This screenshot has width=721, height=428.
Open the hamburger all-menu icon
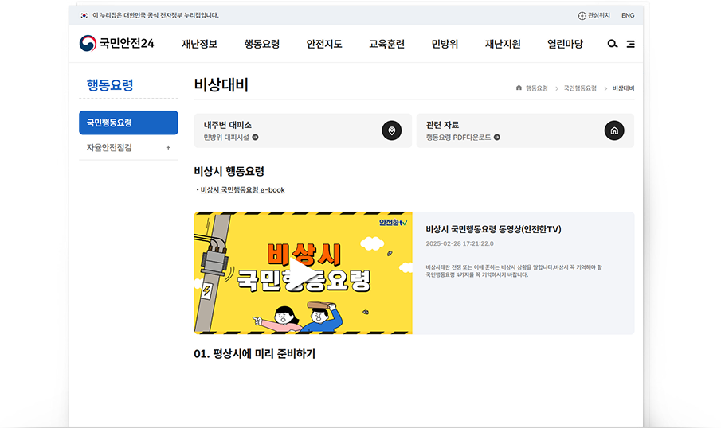(630, 44)
